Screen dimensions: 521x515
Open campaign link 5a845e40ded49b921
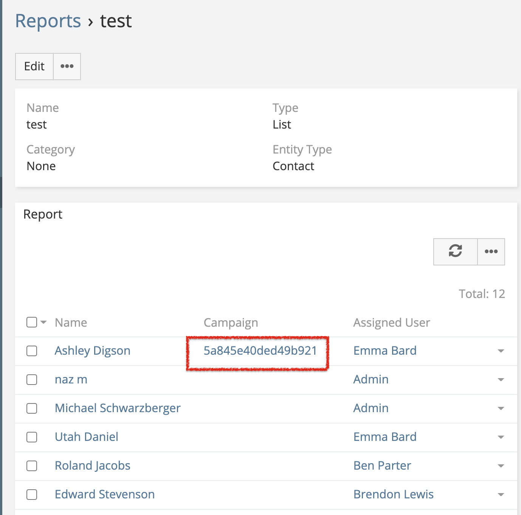pyautogui.click(x=260, y=351)
